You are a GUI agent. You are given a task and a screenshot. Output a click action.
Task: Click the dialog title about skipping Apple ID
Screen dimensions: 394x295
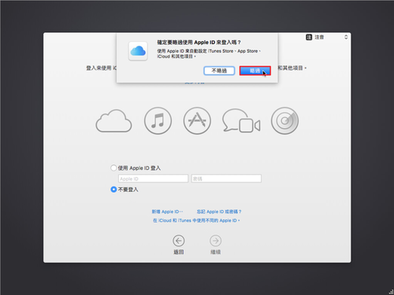coord(199,42)
